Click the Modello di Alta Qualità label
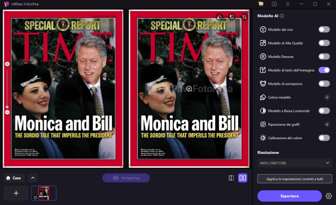336x205 pixels. click(x=286, y=43)
